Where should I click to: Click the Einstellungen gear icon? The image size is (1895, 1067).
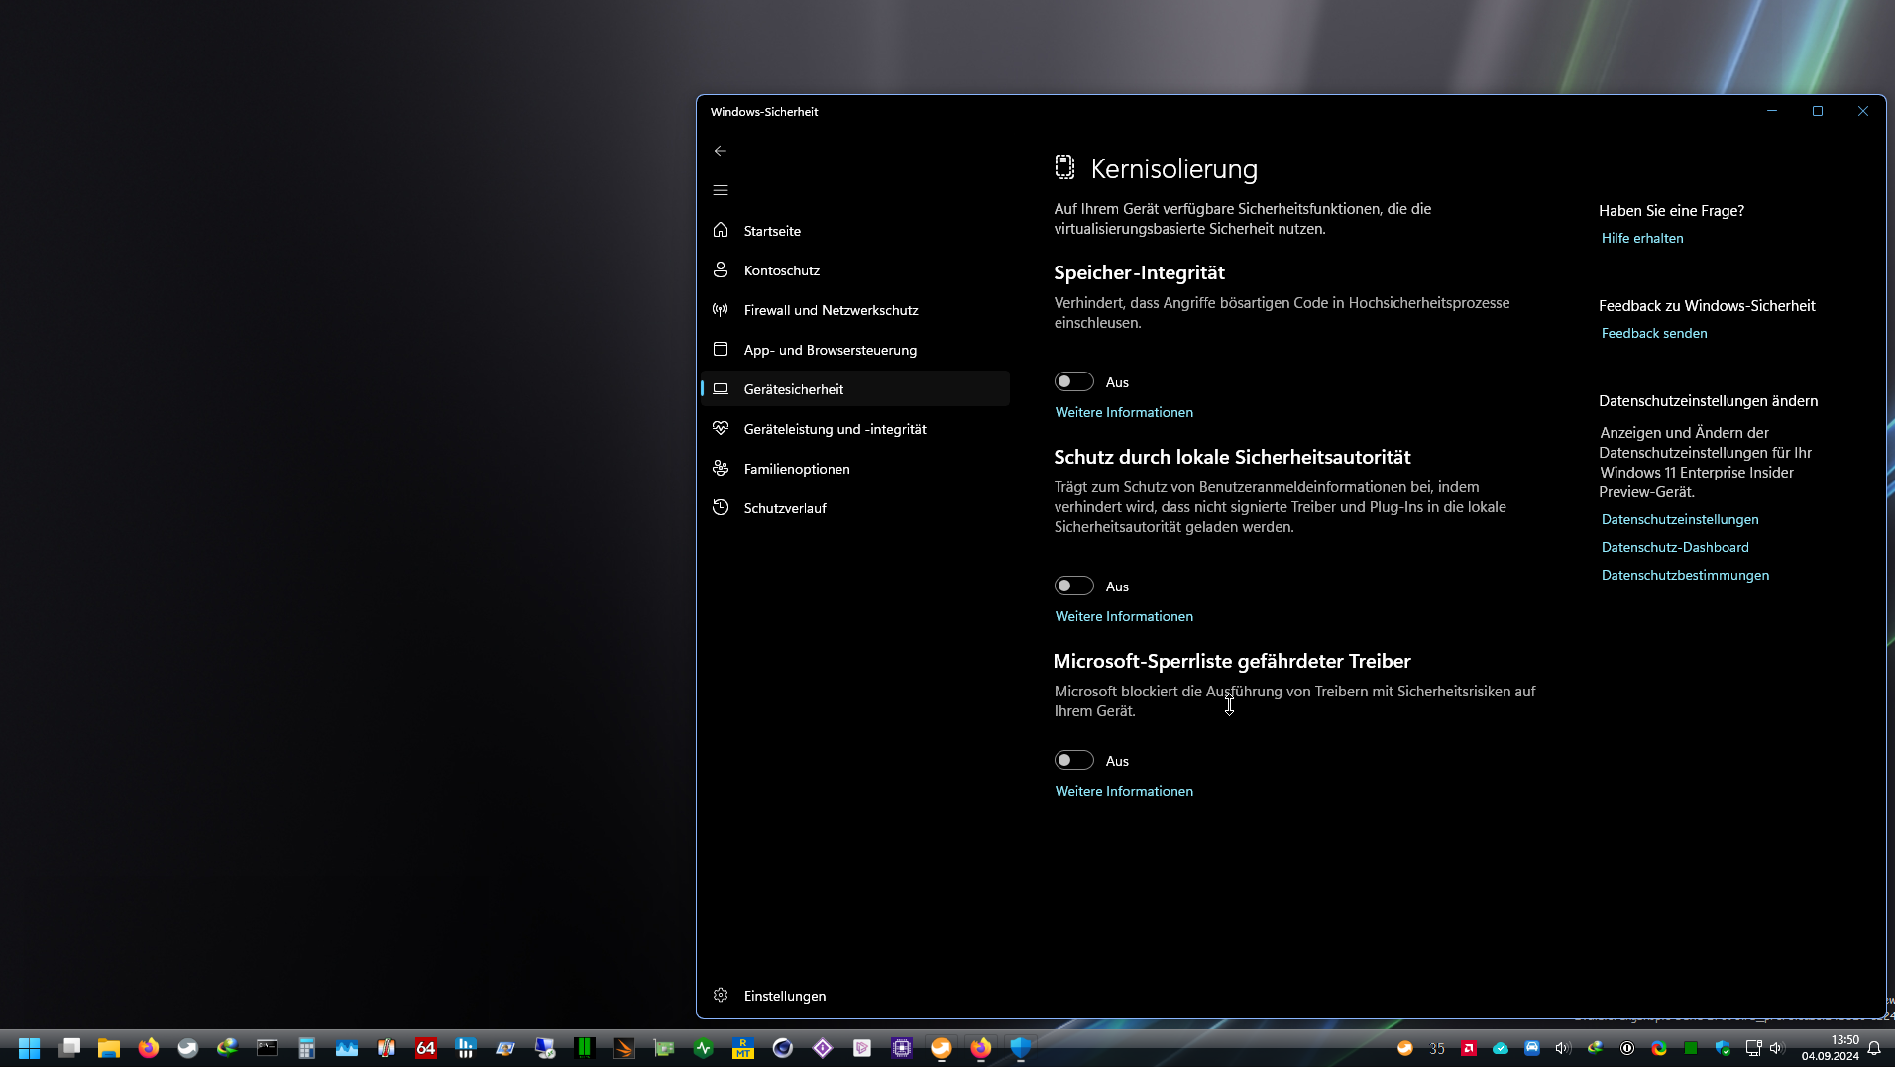click(x=721, y=995)
